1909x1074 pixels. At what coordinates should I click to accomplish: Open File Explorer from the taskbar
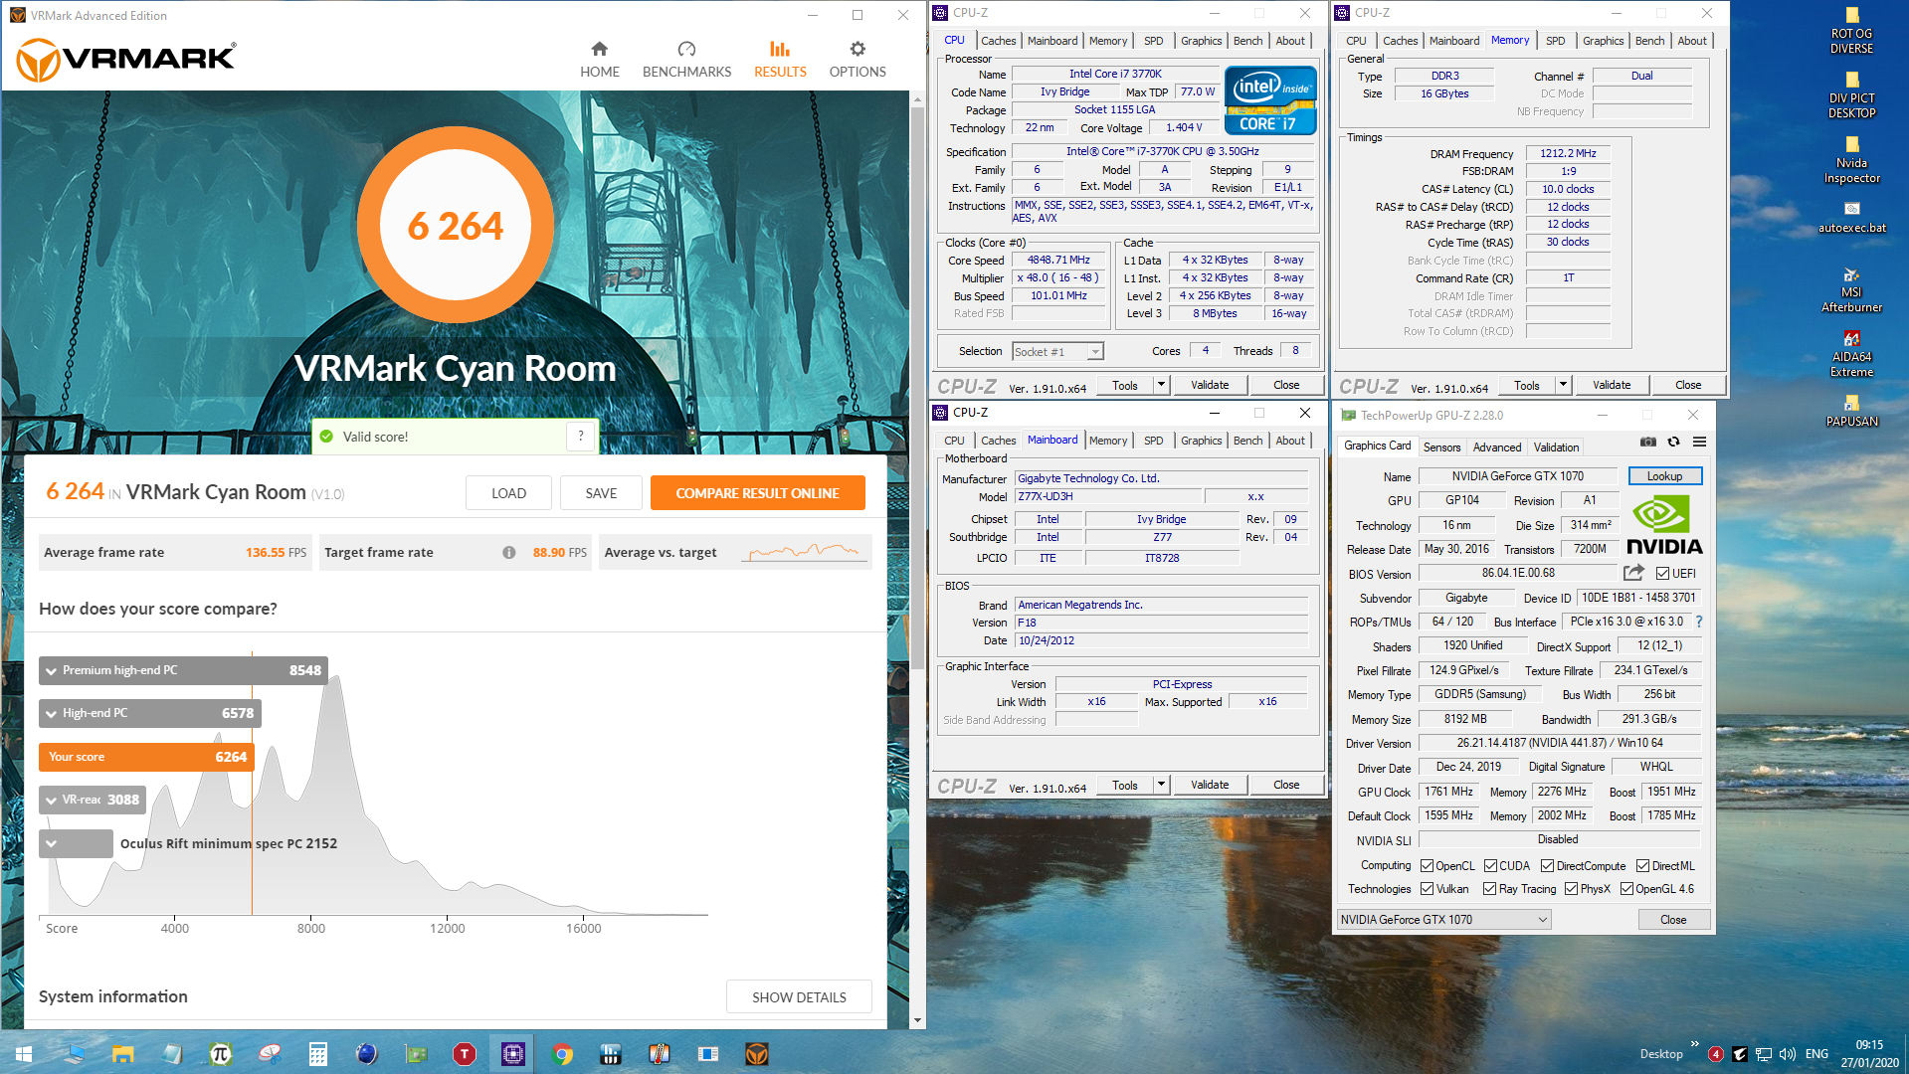(123, 1054)
